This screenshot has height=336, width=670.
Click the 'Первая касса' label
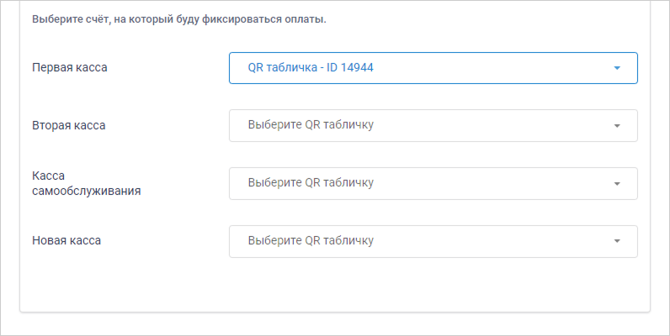[70, 67]
